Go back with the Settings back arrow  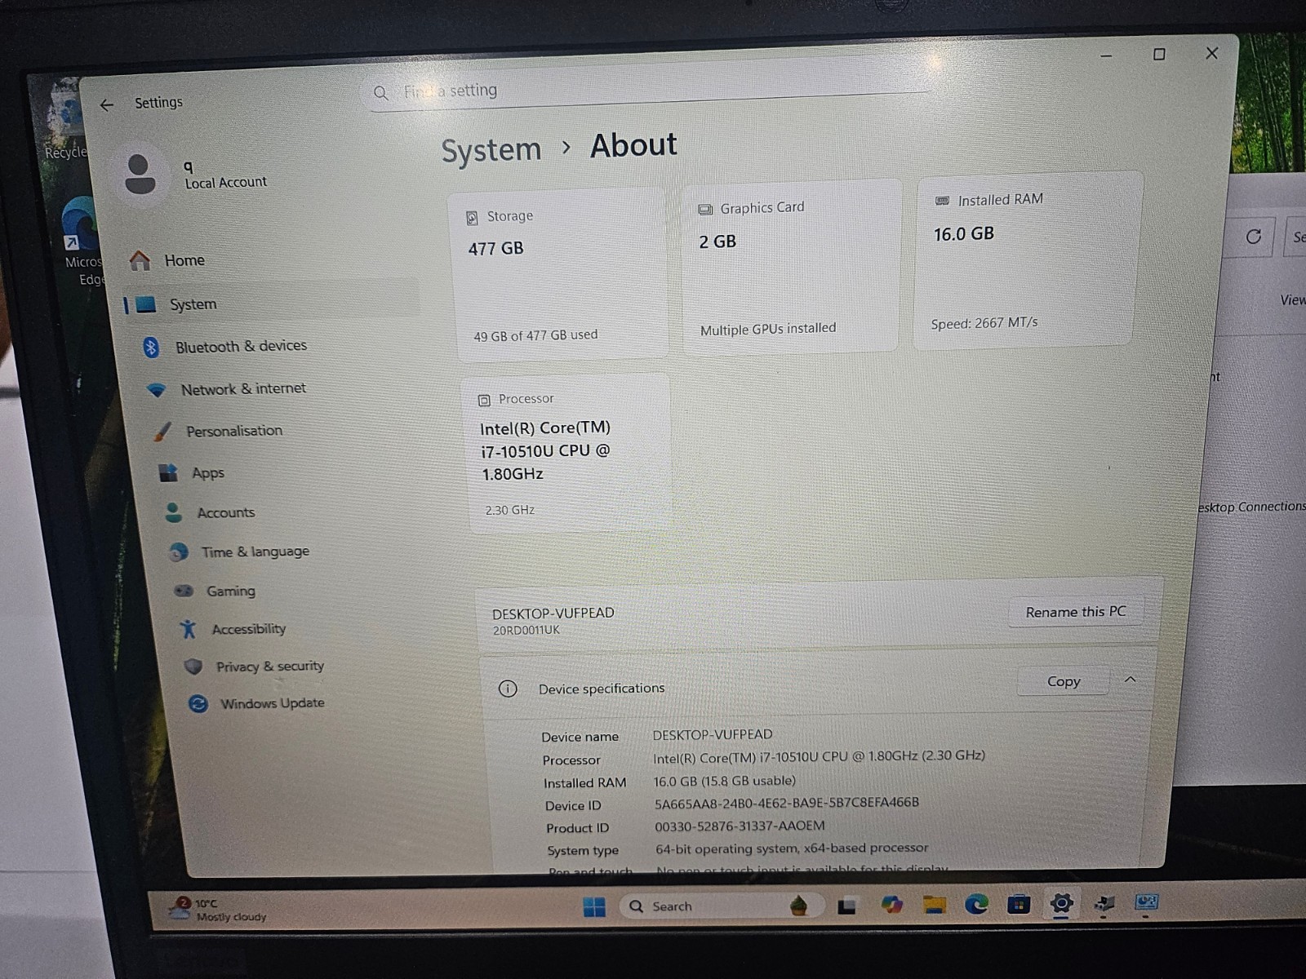(107, 105)
